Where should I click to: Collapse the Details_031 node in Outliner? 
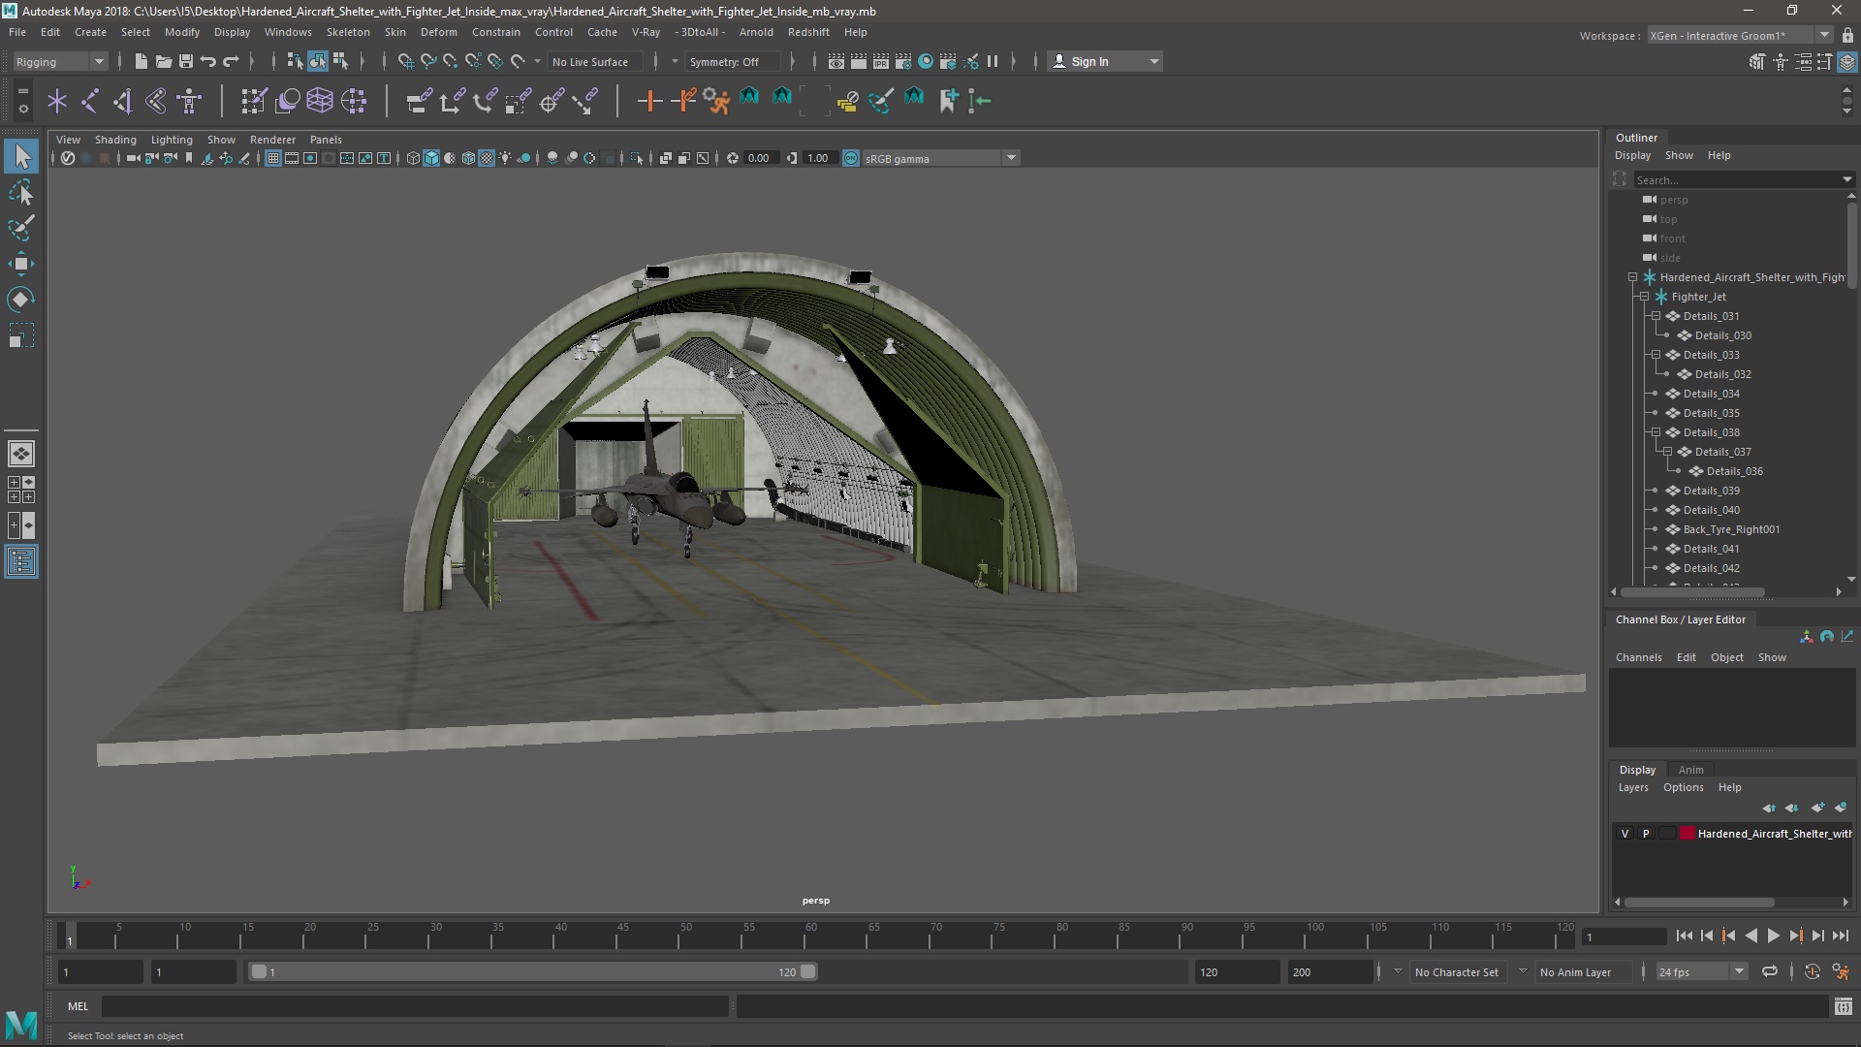click(1656, 316)
